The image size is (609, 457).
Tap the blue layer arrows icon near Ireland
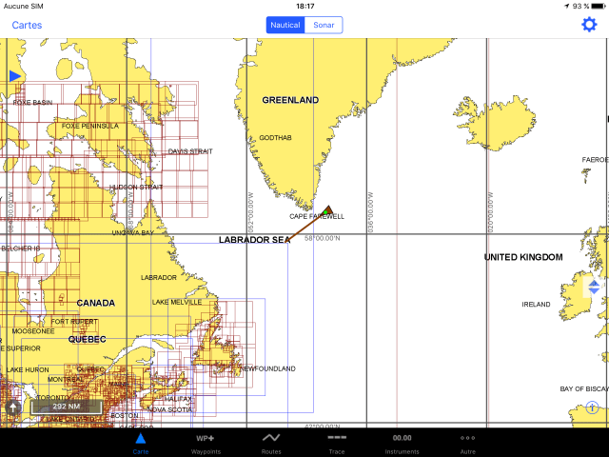point(595,286)
